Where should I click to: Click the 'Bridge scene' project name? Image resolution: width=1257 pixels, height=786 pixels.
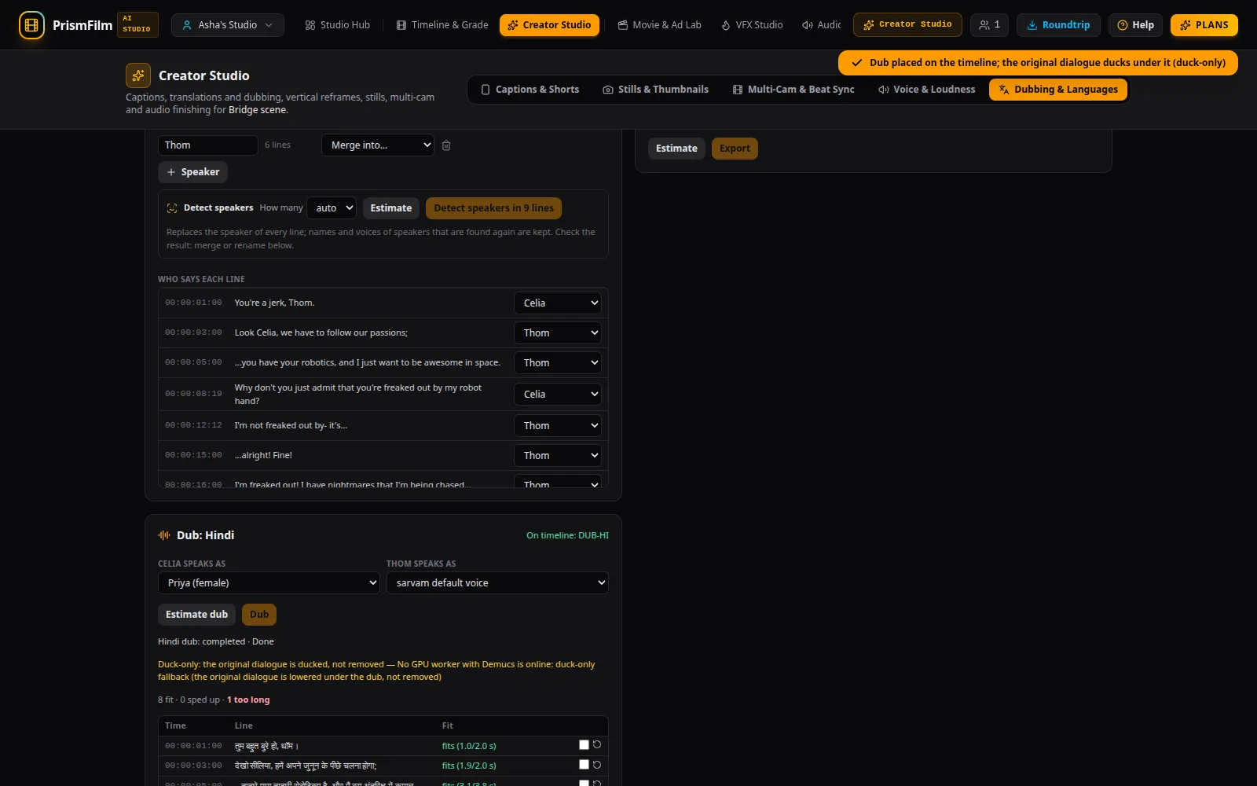click(258, 110)
